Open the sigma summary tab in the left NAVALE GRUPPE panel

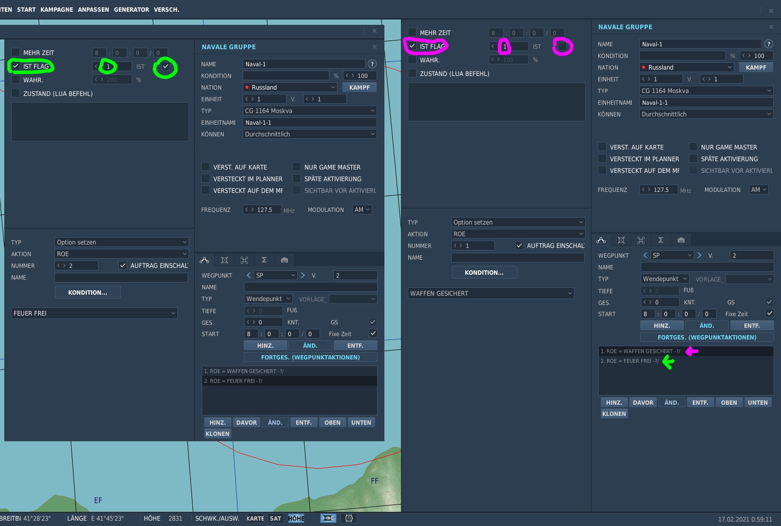(x=264, y=260)
